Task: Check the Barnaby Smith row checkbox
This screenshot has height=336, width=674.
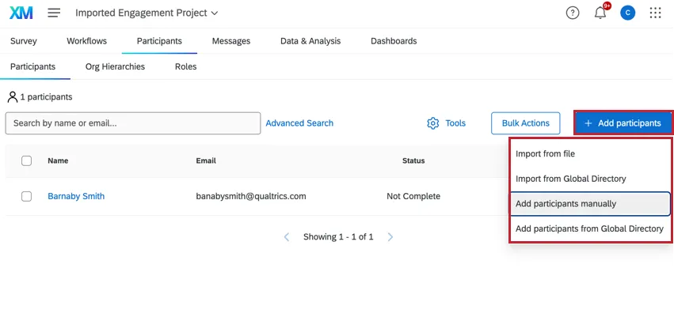Action: coord(26,196)
